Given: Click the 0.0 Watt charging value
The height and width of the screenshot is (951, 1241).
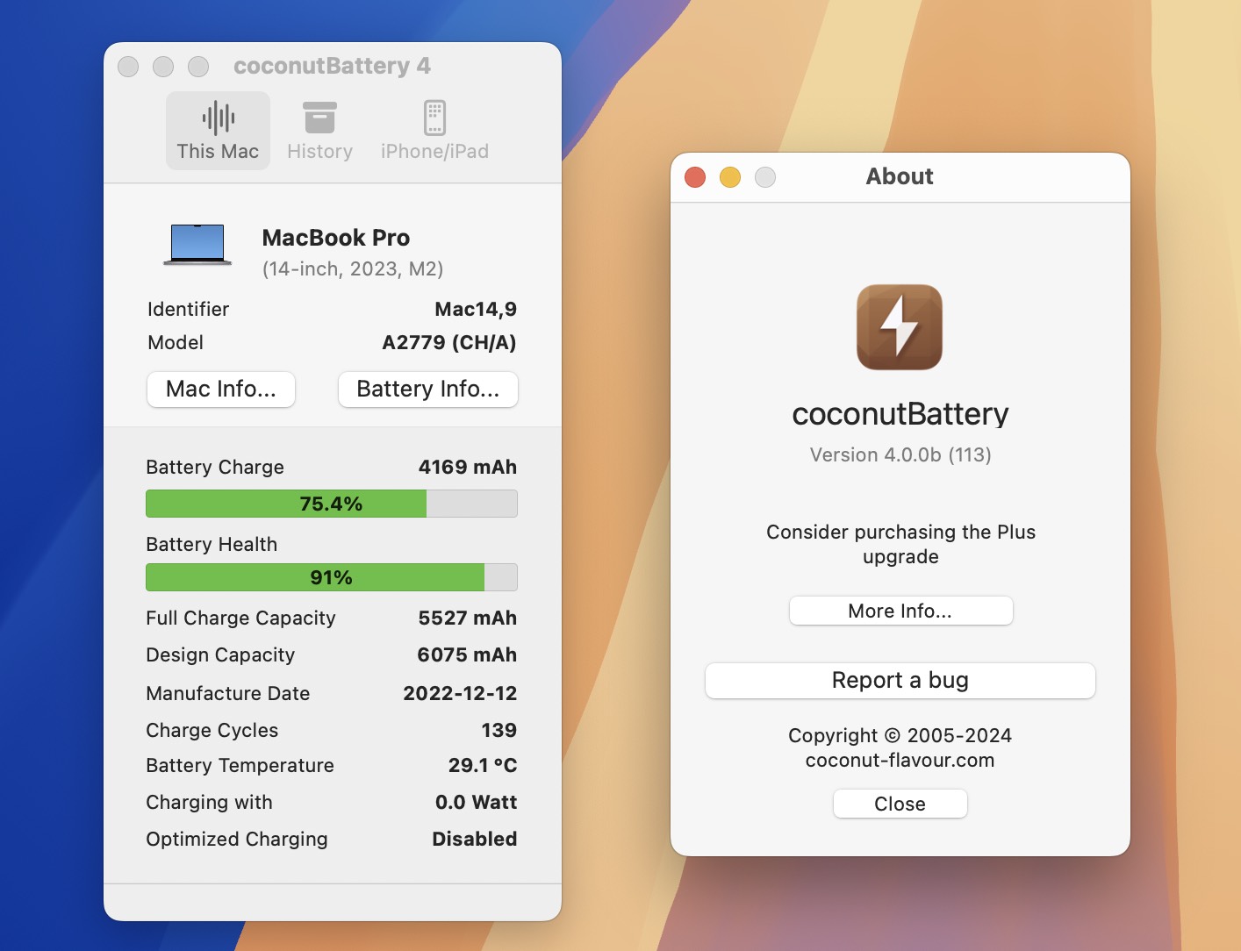Looking at the screenshot, I should (x=477, y=802).
